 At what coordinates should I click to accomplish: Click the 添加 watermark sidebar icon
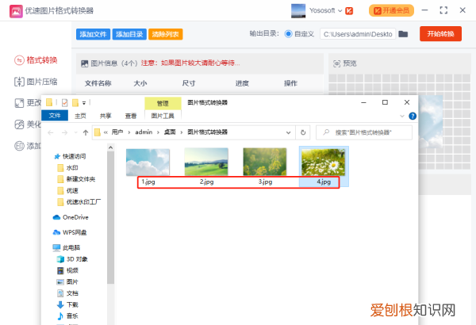[x=19, y=146]
